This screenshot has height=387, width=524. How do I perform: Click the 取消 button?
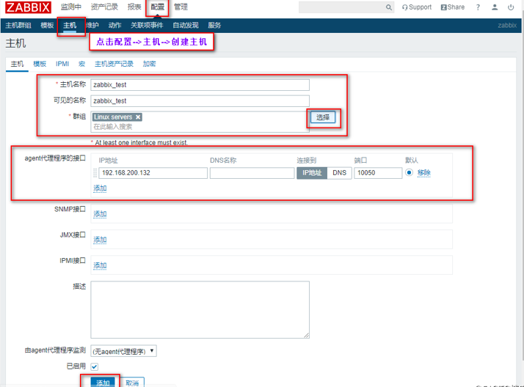132,383
